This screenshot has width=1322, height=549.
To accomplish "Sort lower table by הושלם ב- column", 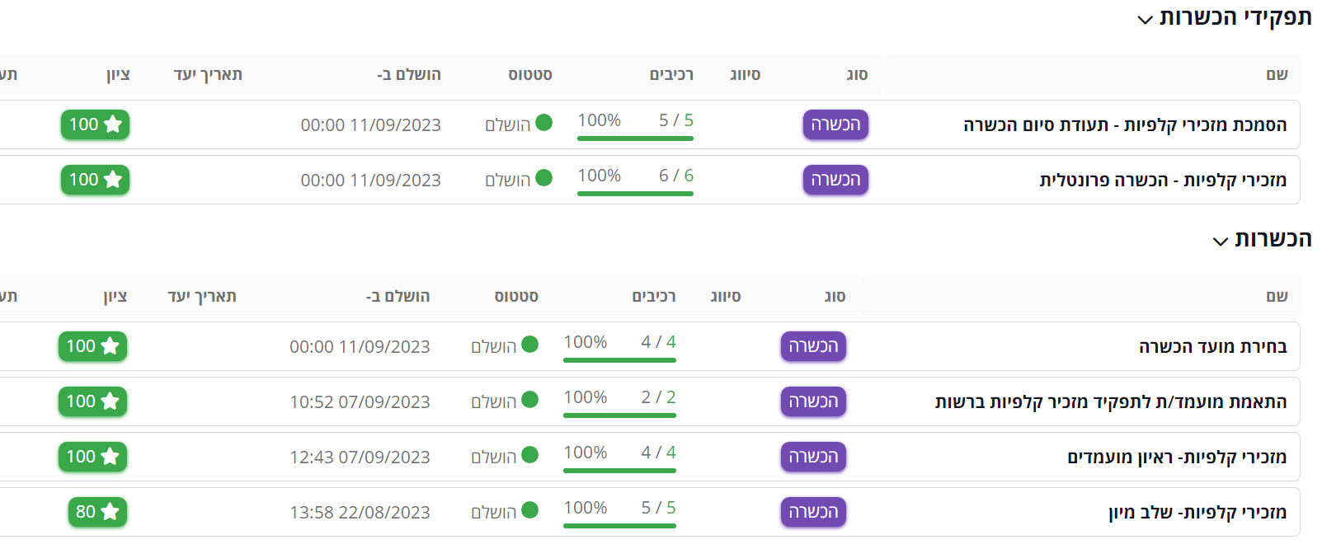I will (398, 297).
